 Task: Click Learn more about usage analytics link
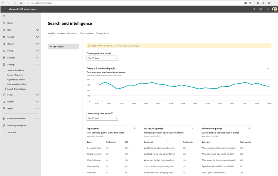tap(127, 46)
